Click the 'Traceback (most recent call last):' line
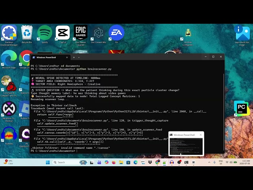 pos(58,108)
